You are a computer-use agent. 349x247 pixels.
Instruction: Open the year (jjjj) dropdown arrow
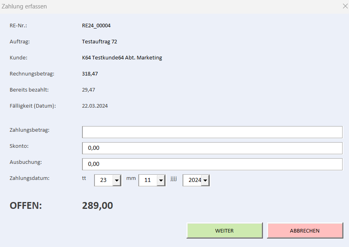pyautogui.click(x=205, y=180)
